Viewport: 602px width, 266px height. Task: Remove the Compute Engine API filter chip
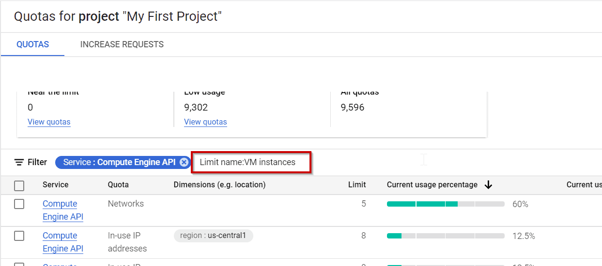184,162
